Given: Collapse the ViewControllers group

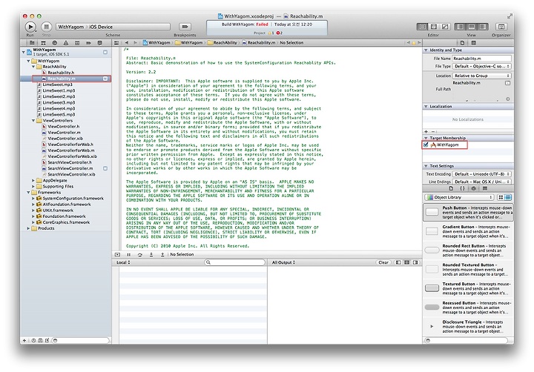Looking at the screenshot, I should [33, 121].
